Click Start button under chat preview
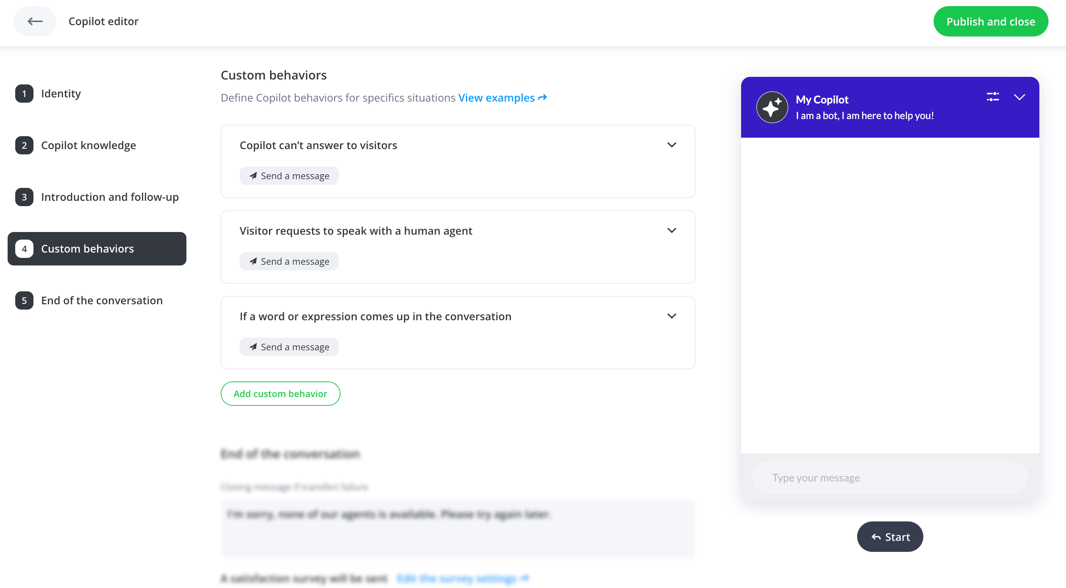Image resolution: width=1066 pixels, height=588 pixels. (890, 537)
